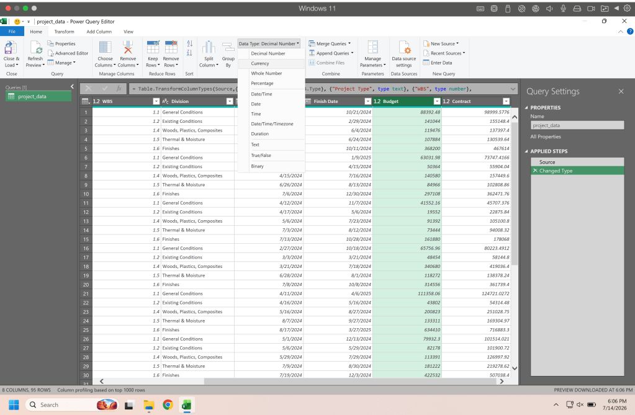635x415 pixels.
Task: Collapse the APPLIED STEPS section
Action: (526, 151)
